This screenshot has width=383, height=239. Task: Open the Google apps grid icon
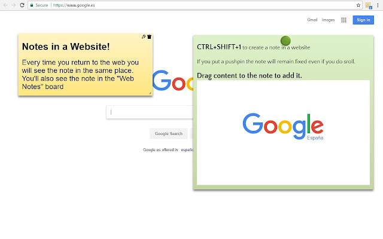coord(344,20)
